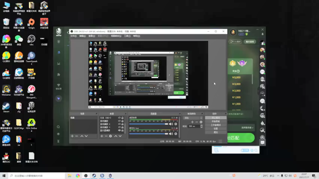Screen dimensions: 319x179
Task: Open 桌面音频 mixer settings gear
Action: tap(176, 124)
